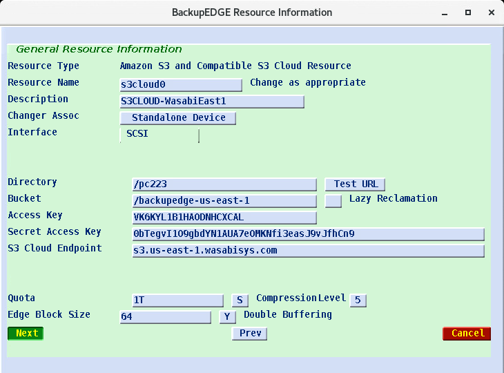Edit the Resource Name field s3cloud0

tap(181, 85)
